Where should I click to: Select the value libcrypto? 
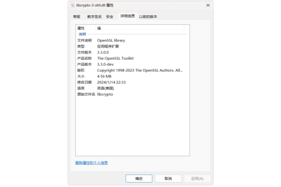click(x=105, y=94)
